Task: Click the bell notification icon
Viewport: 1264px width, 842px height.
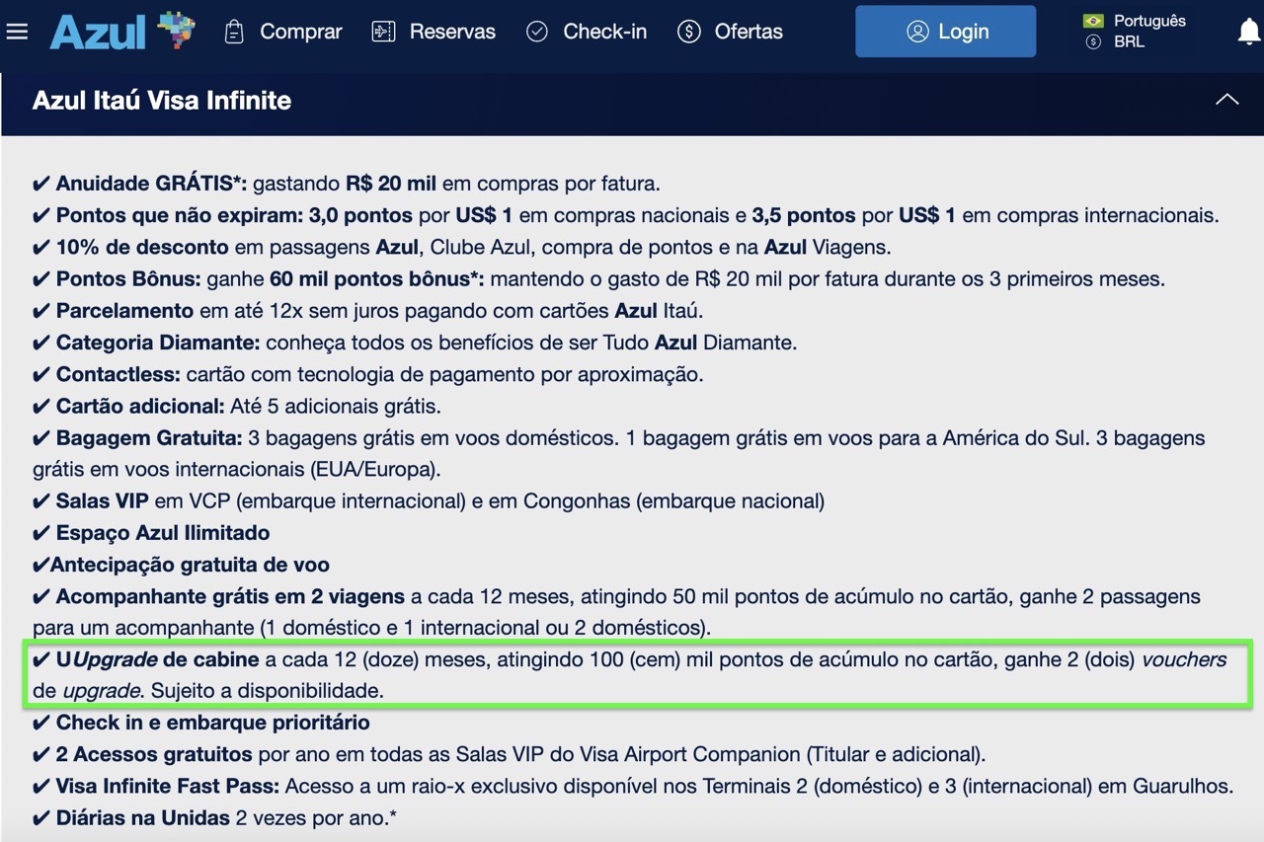Action: tap(1250, 31)
